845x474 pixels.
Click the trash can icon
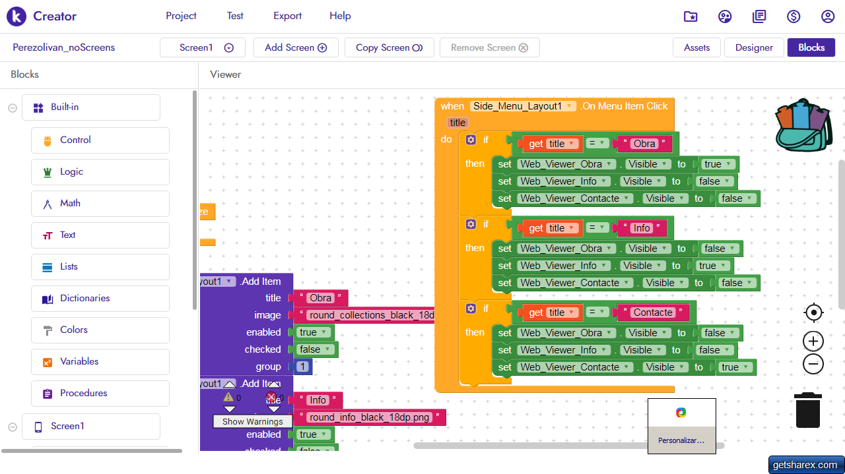[x=807, y=410]
